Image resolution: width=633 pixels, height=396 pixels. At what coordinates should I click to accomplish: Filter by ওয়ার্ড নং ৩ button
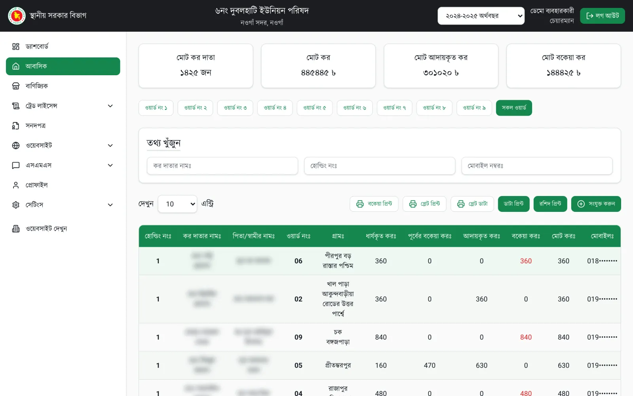coord(235,108)
